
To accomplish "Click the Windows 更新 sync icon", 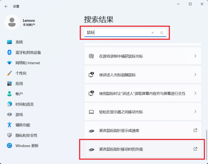I will tap(10, 146).
